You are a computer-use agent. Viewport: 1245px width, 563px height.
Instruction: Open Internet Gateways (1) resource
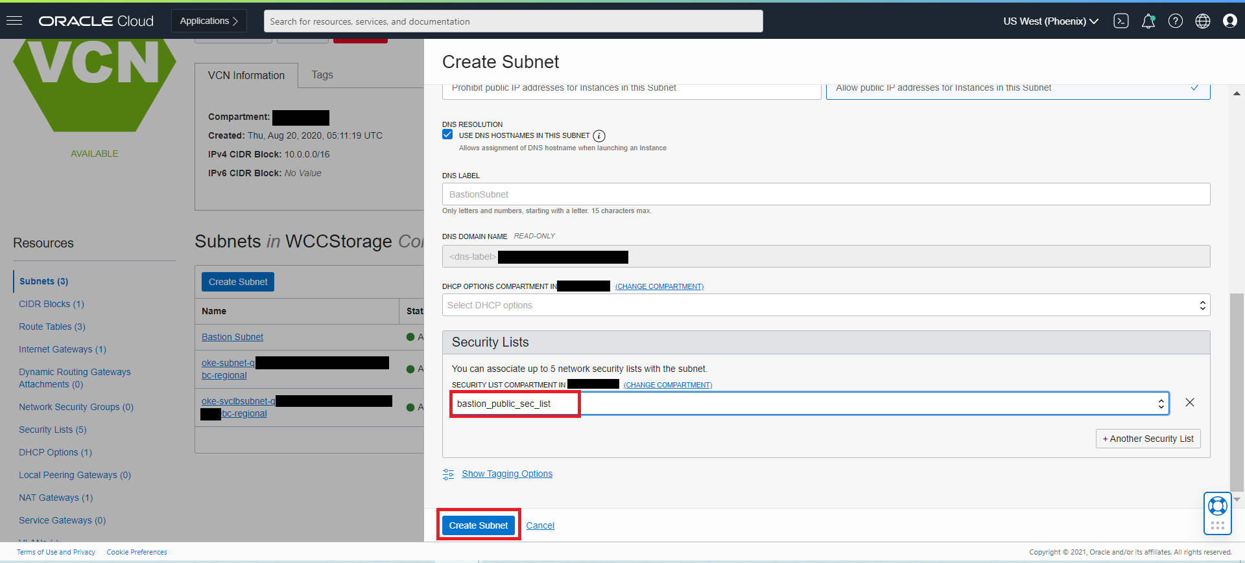click(62, 349)
